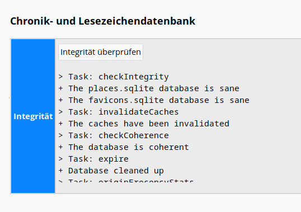
Task: Click the > marker before checkCoherence
Action: pyautogui.click(x=60, y=135)
